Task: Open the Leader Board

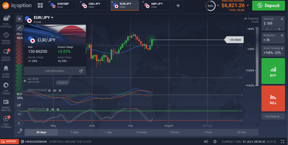Action: pos(6,72)
